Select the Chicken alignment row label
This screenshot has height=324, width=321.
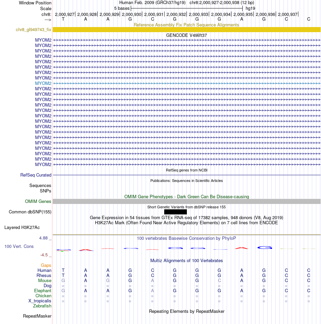[x=43, y=296]
